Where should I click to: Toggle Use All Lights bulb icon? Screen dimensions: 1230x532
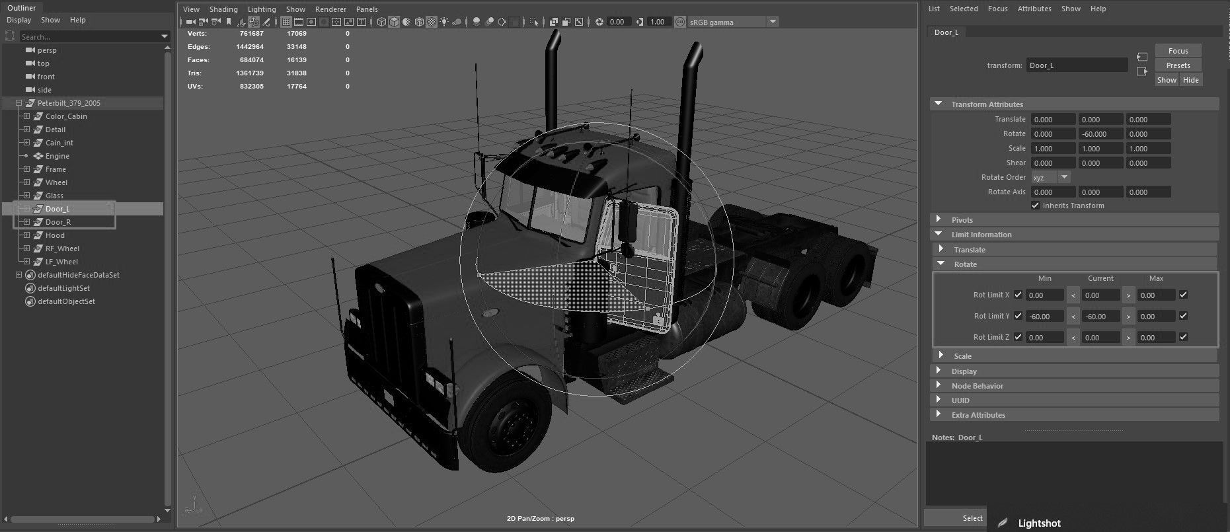(445, 22)
